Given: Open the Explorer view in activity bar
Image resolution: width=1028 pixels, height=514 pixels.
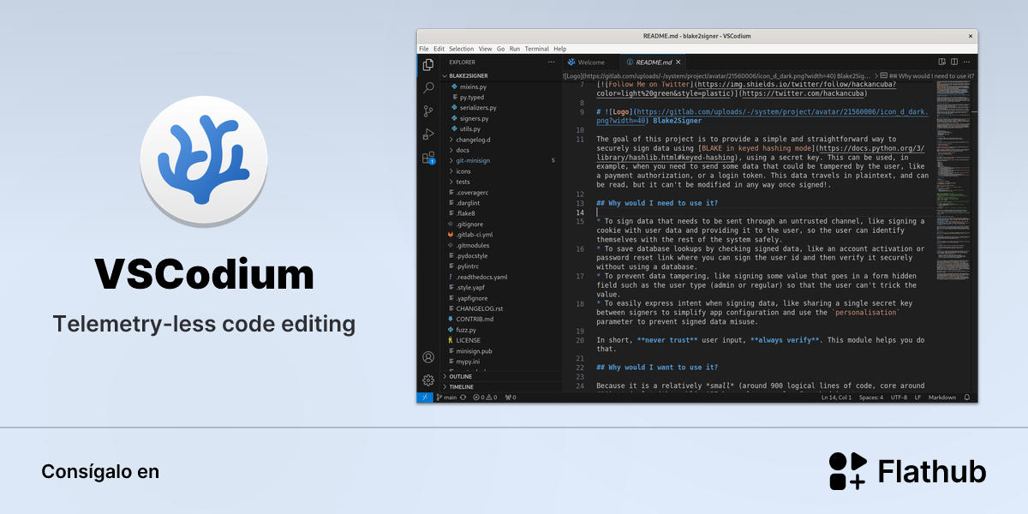Looking at the screenshot, I should (x=427, y=64).
